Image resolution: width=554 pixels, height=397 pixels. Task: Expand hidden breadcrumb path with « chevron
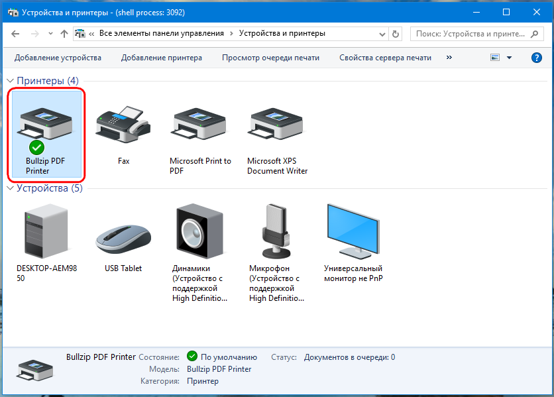click(x=91, y=34)
